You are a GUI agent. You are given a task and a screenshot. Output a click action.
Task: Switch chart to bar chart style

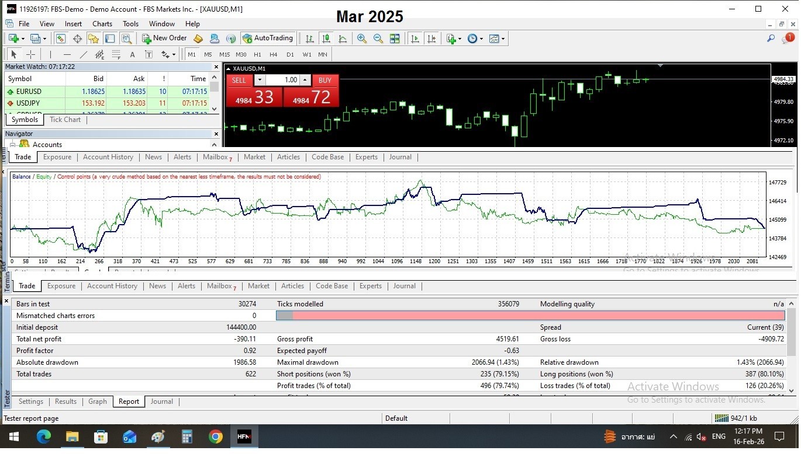tap(310, 39)
